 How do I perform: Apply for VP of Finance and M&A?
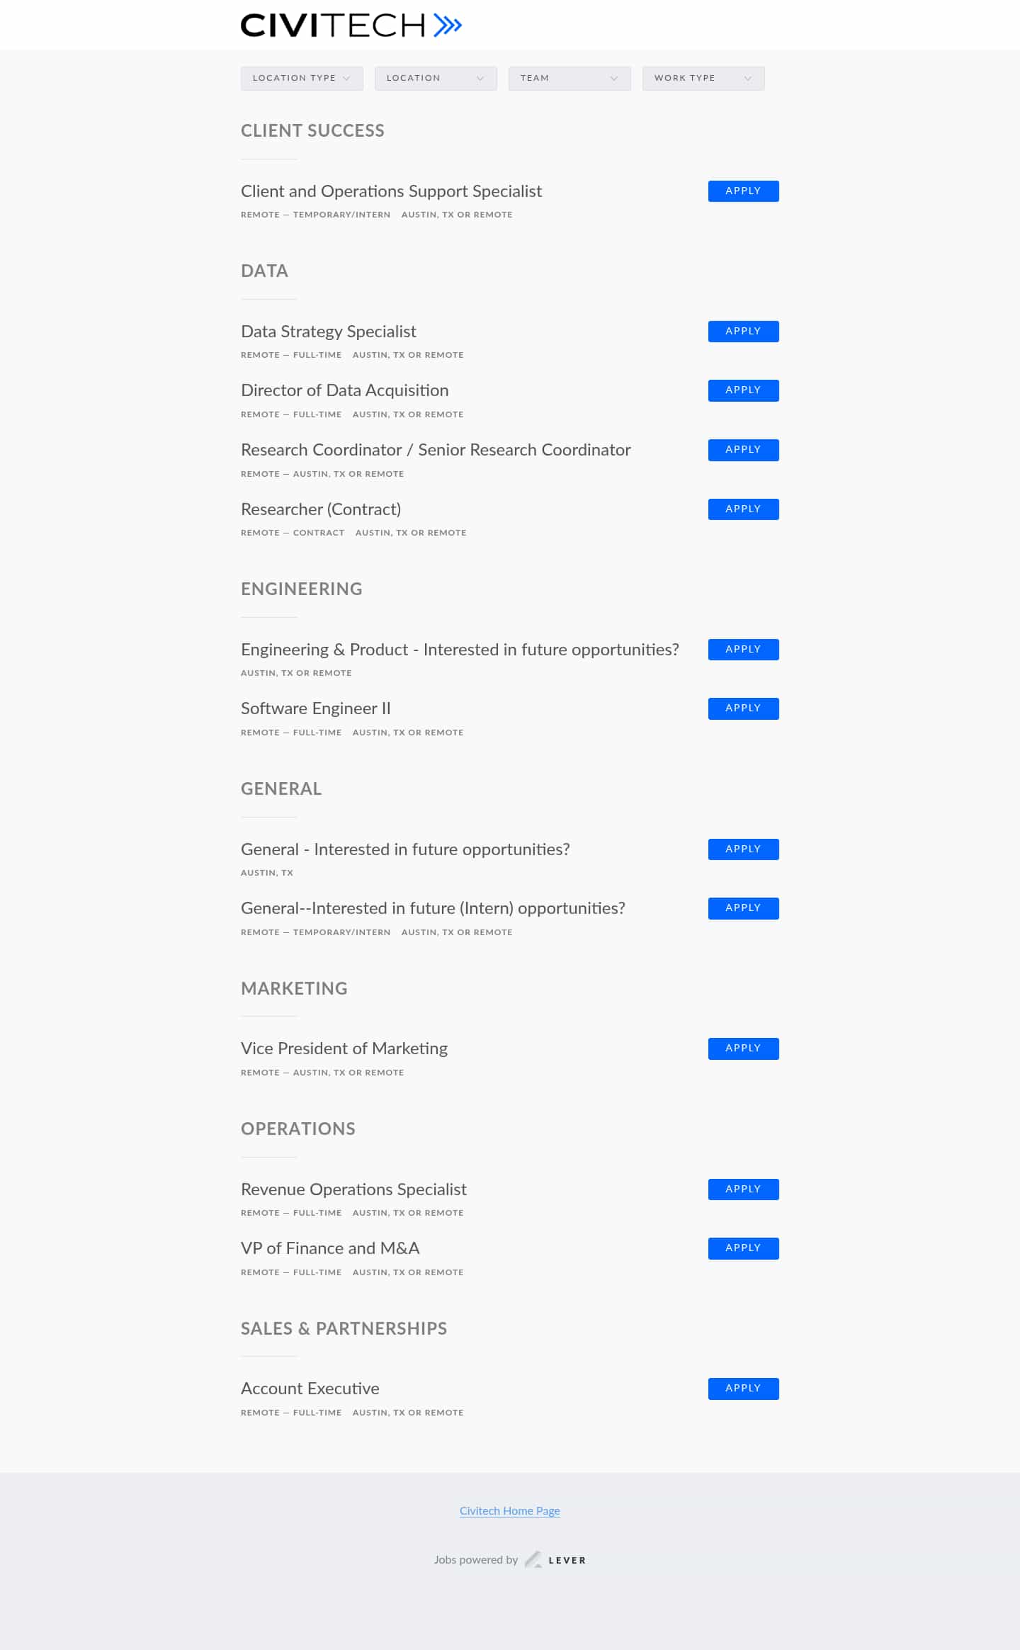(743, 1248)
